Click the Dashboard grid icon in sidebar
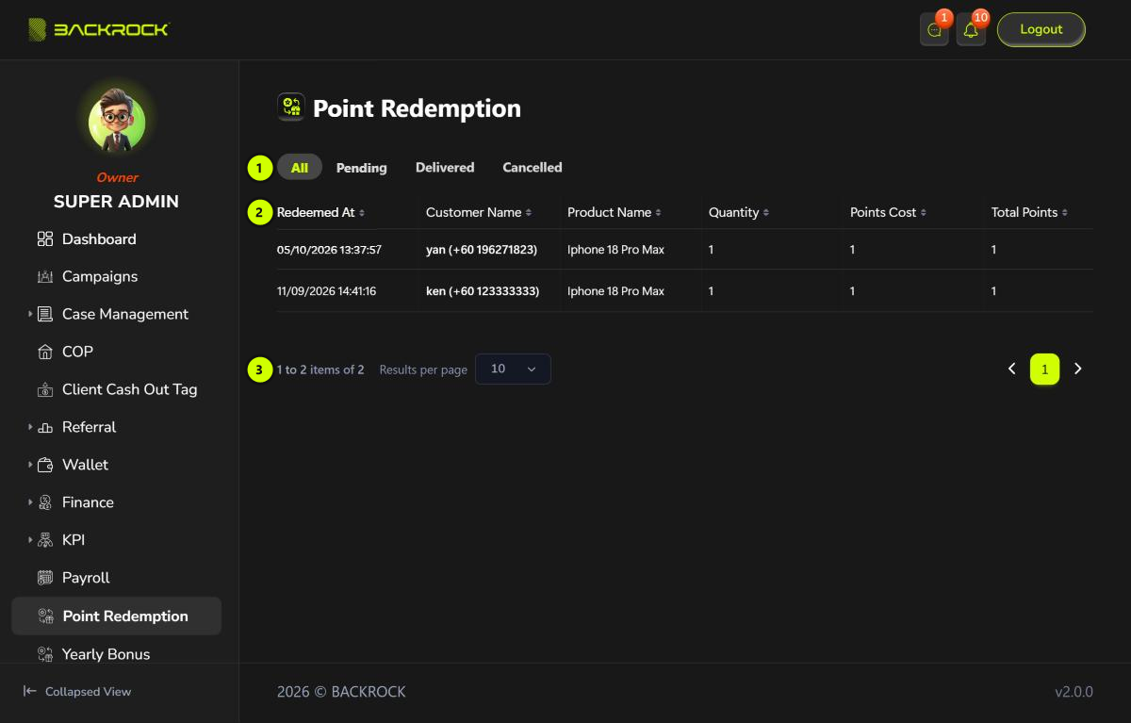The height and width of the screenshot is (723, 1131). pos(45,239)
